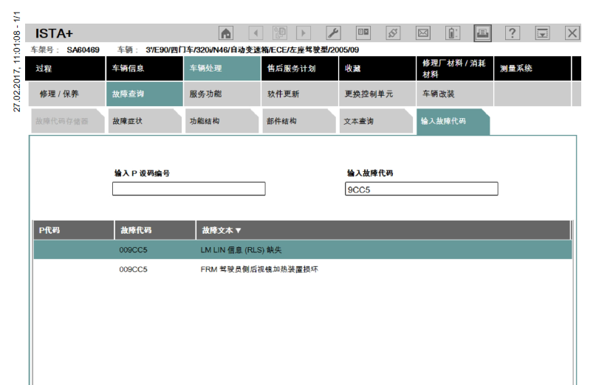Open the wrench administration icon

[x=333, y=33]
